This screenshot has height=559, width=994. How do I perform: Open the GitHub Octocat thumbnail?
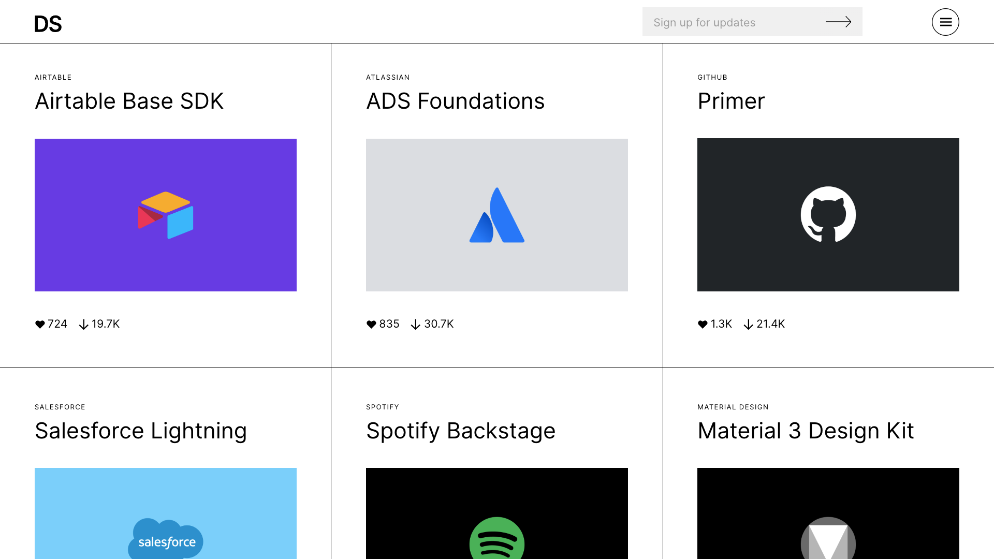coord(828,215)
